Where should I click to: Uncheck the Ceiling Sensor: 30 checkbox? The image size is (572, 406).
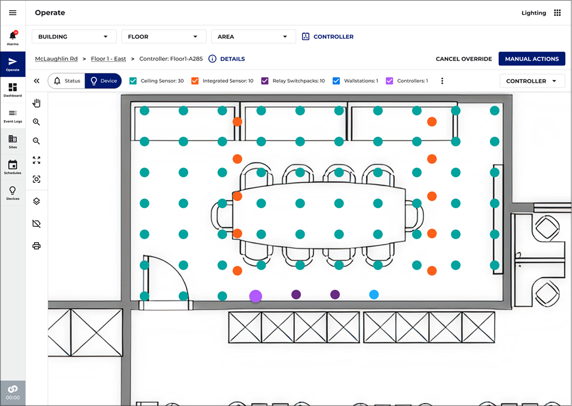tap(133, 81)
